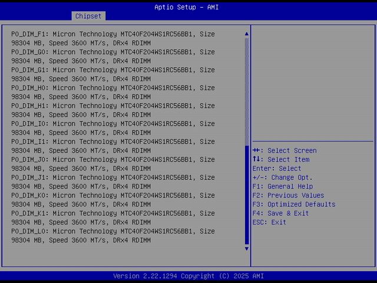Viewport: 377px width, 283px height.
Task: Click 'F3: Optimized Defaults' hint
Action: [x=294, y=205]
